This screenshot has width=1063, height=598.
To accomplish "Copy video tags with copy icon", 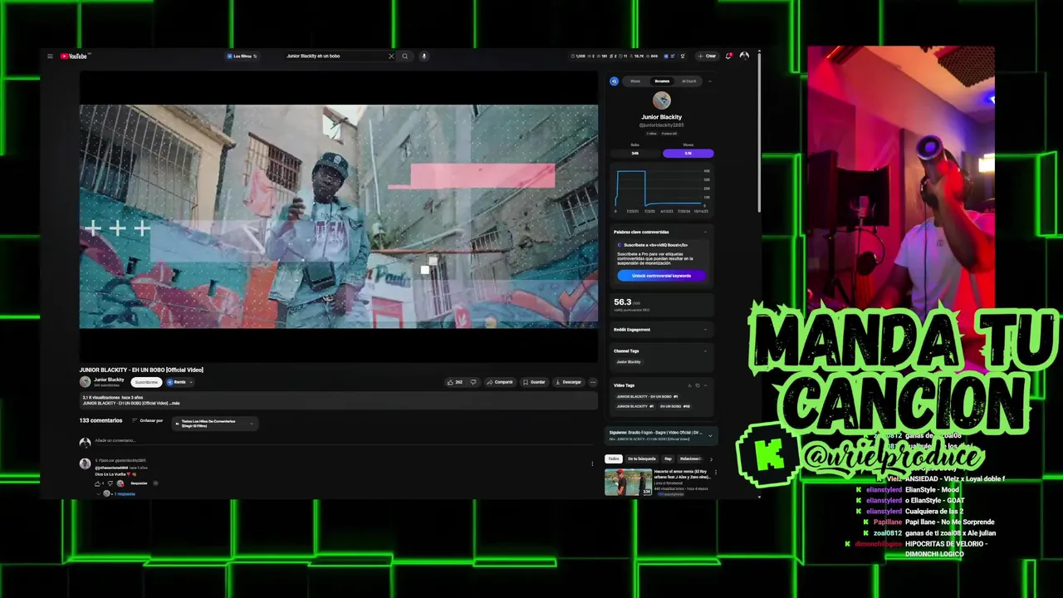I will tap(698, 385).
